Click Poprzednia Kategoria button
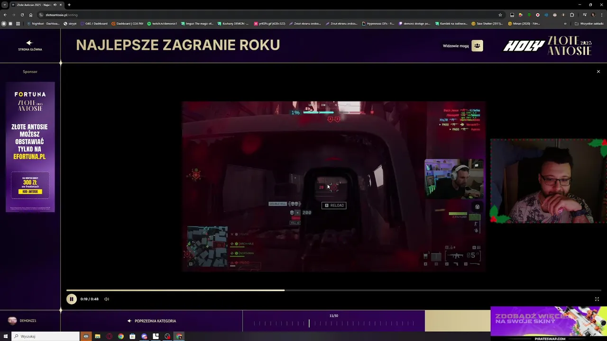The width and height of the screenshot is (607, 341). 152,321
